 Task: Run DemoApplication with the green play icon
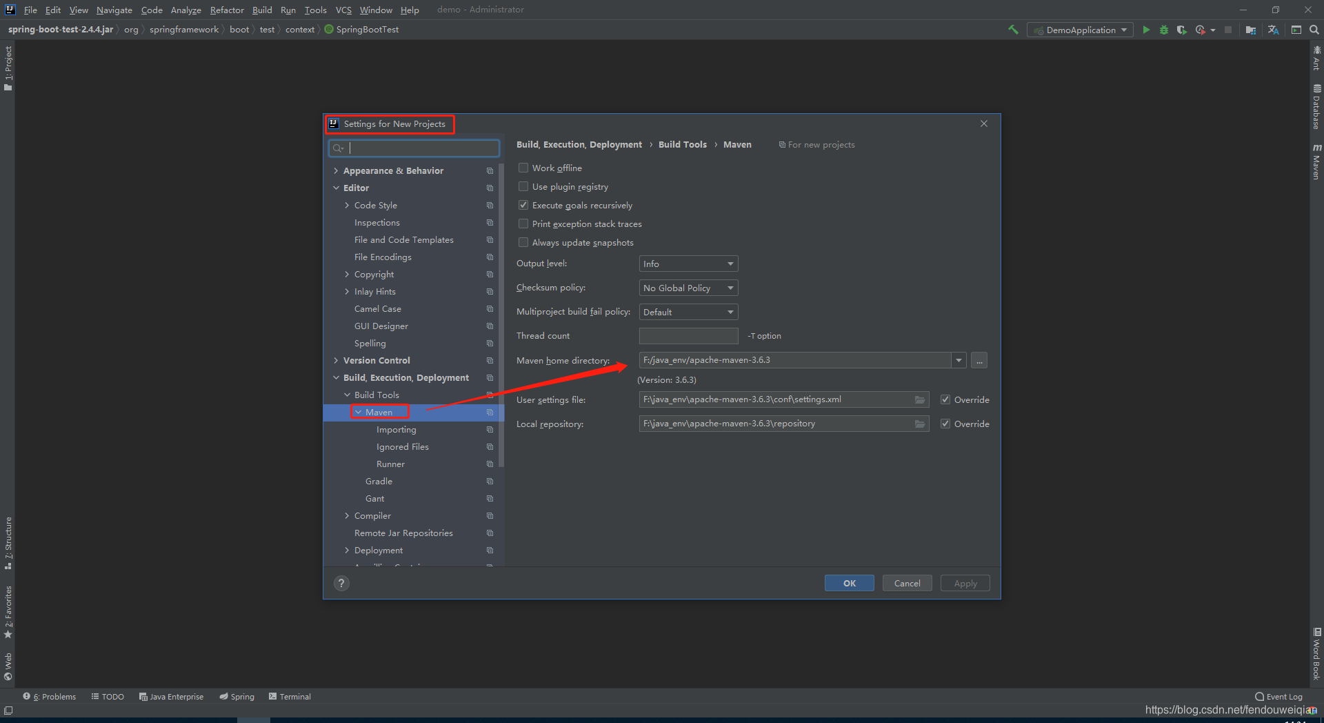[1146, 30]
